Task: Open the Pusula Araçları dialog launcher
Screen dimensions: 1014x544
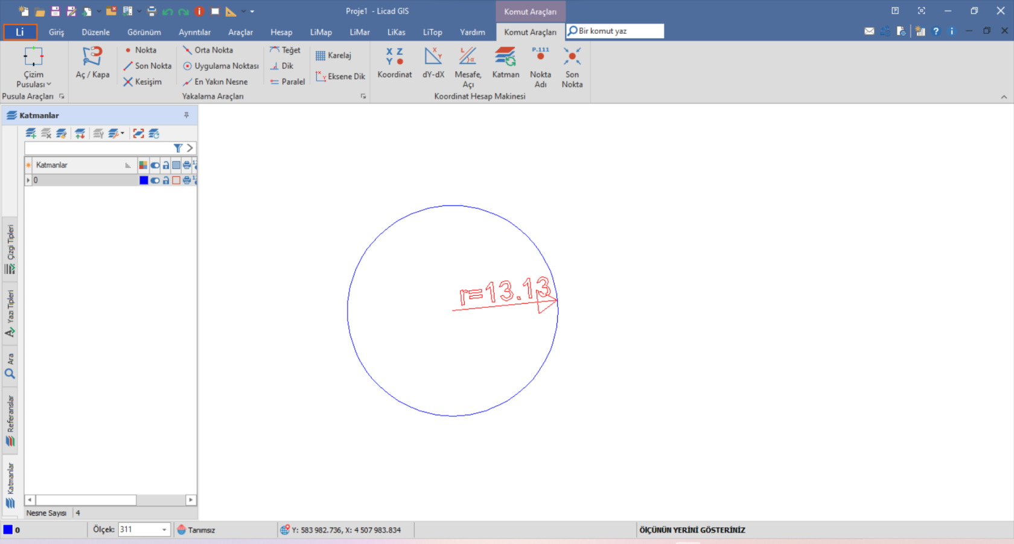Action: pyautogui.click(x=62, y=97)
